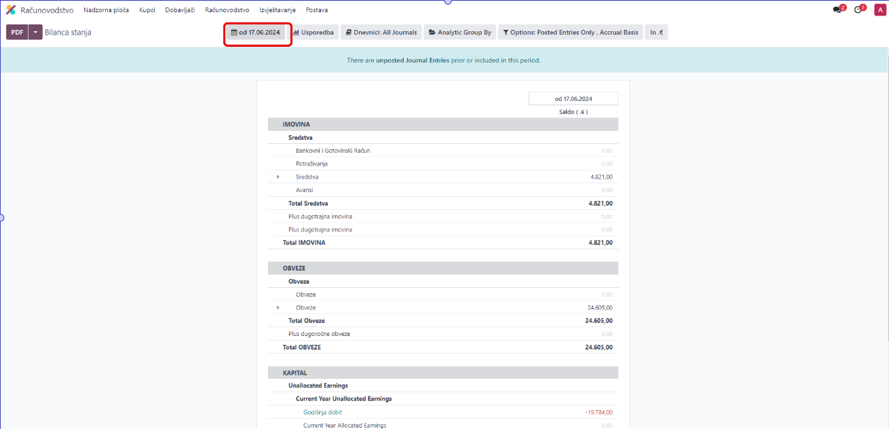Open the Izvještavanje menu
The image size is (889, 429).
click(x=278, y=10)
